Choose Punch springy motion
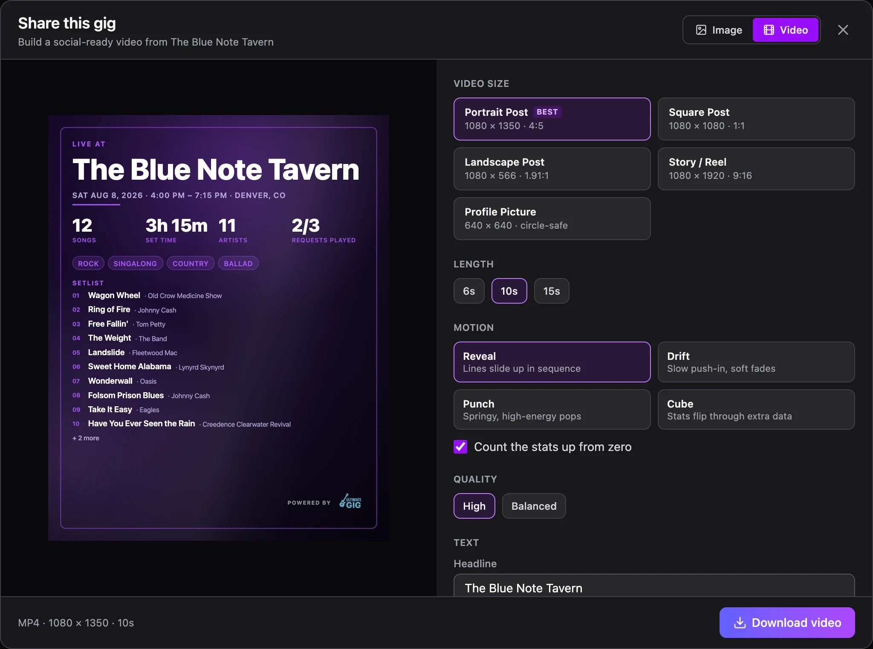 point(552,410)
